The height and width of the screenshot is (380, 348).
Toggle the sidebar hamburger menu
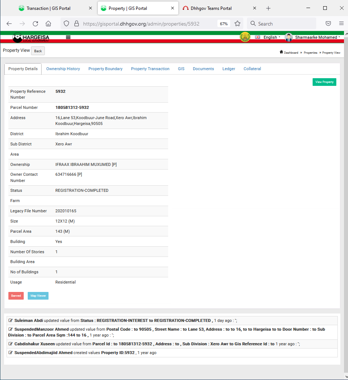pos(68,37)
